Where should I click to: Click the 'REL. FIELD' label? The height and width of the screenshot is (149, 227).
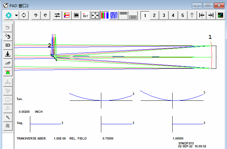78,139
